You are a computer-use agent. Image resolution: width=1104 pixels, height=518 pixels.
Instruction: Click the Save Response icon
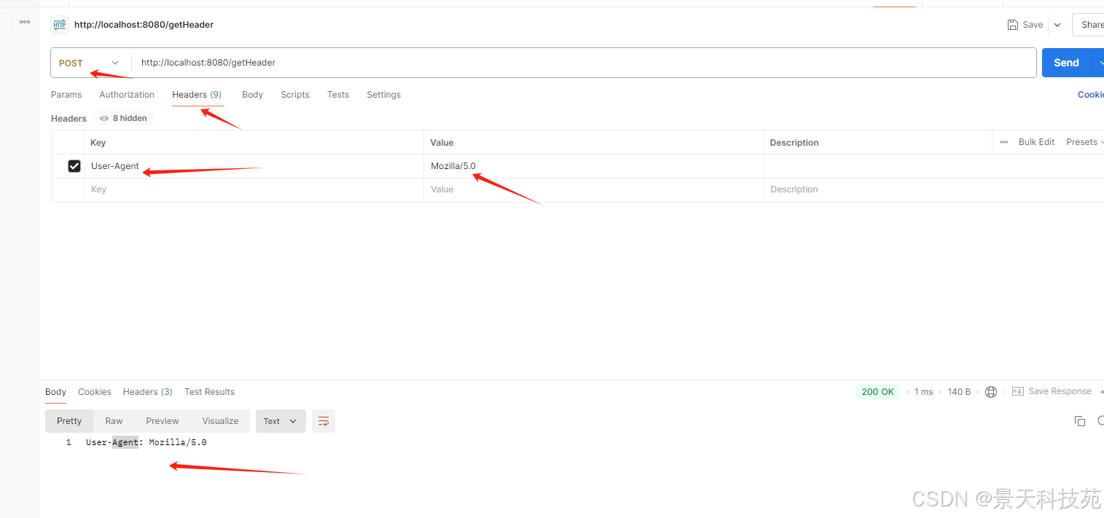(1018, 392)
